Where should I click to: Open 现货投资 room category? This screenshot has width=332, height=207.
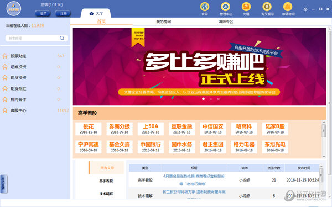[18, 78]
